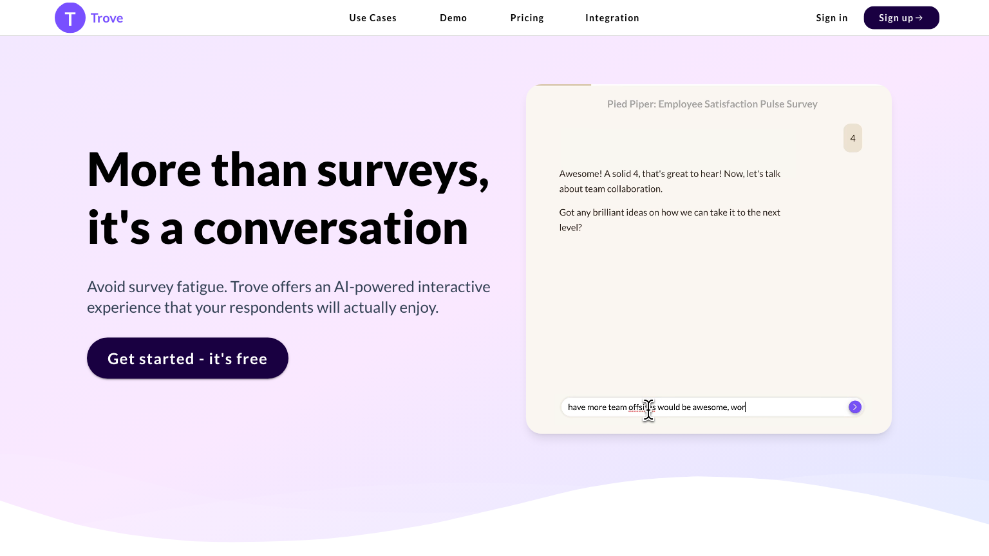
Task: Send the chat reply with the purple arrow
Action: (854, 407)
